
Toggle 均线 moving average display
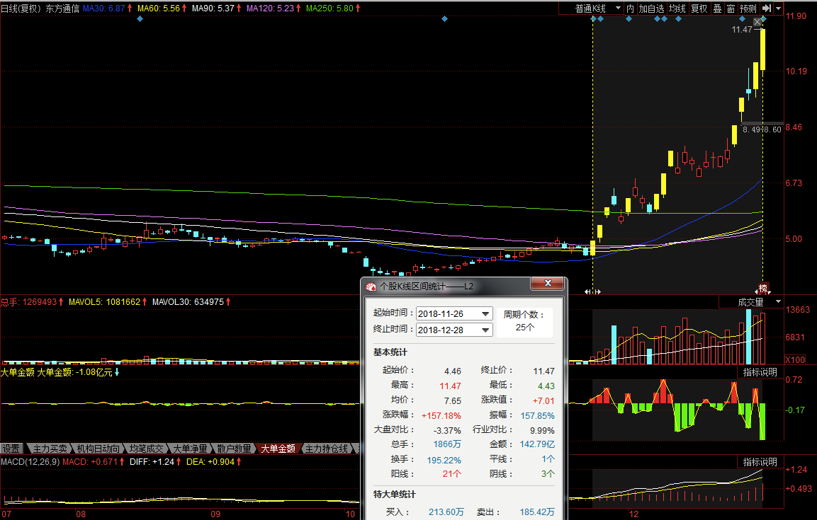[x=677, y=8]
